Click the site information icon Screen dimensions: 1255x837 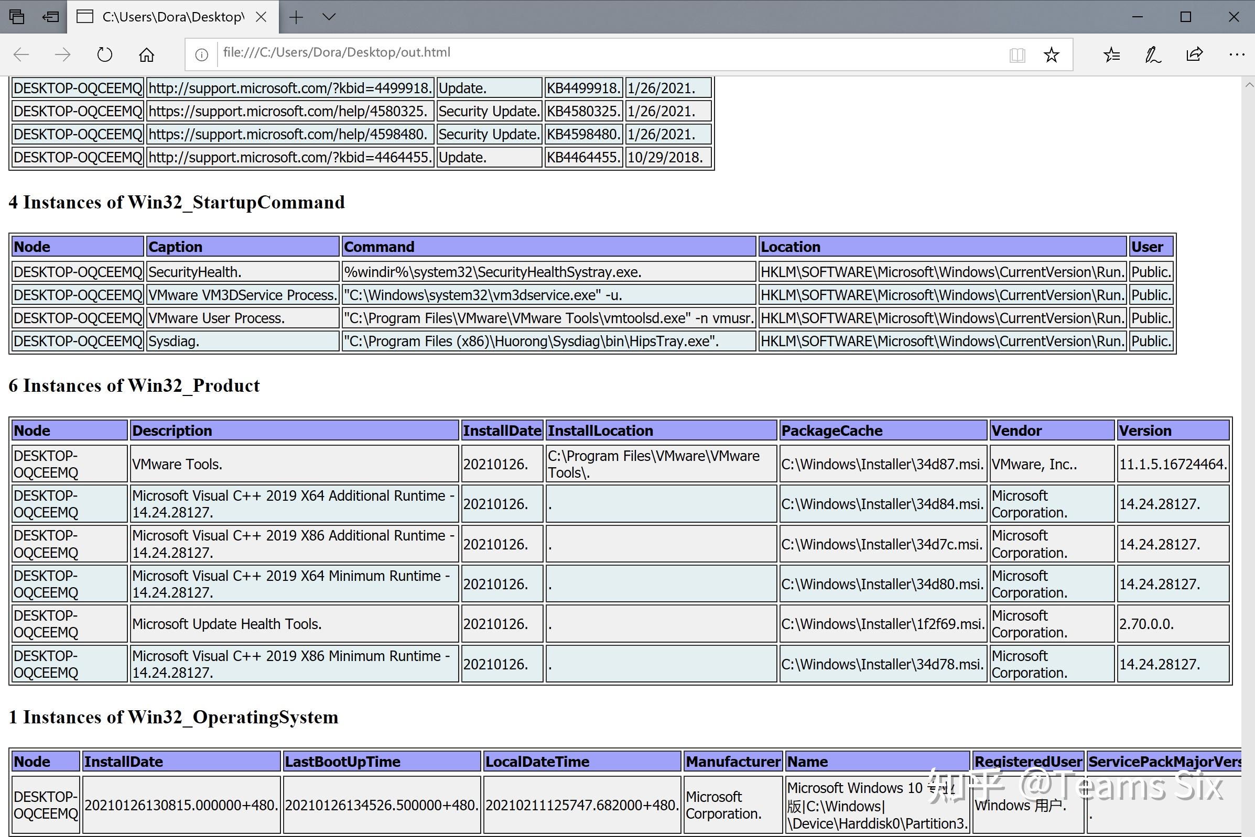(201, 54)
